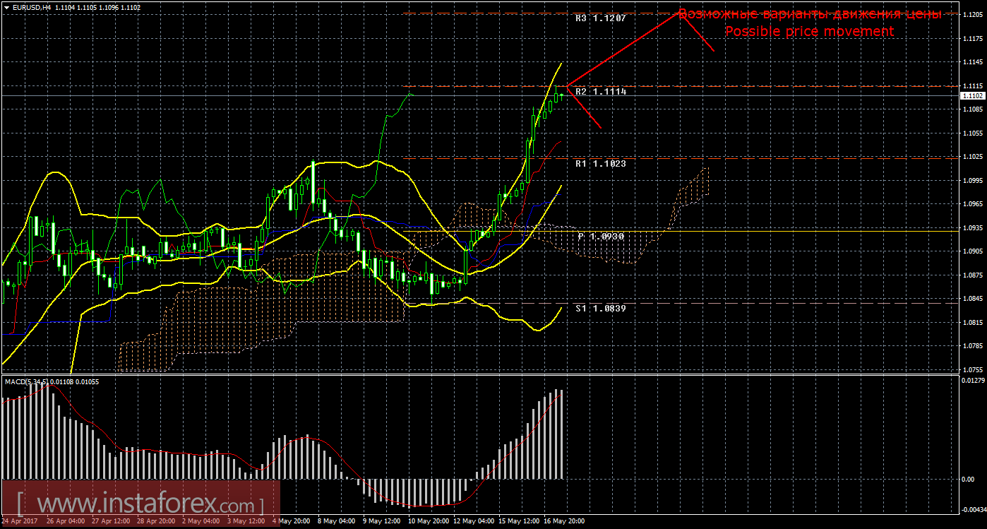
Task: Click the '24 Apr 2017' date axis label
Action: (20, 521)
